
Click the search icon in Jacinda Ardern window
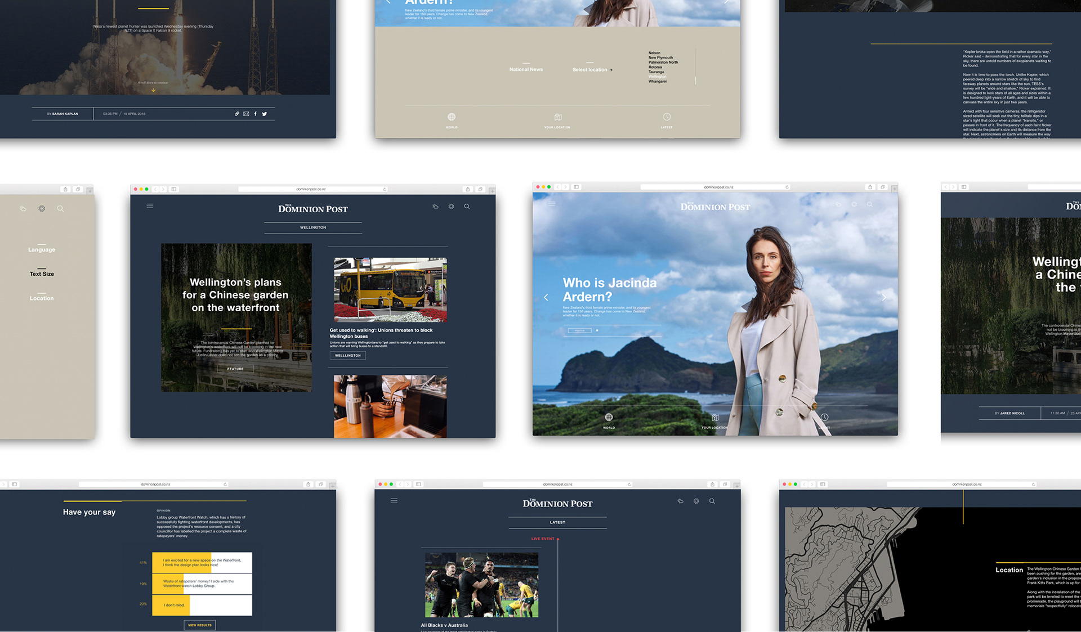[870, 204]
